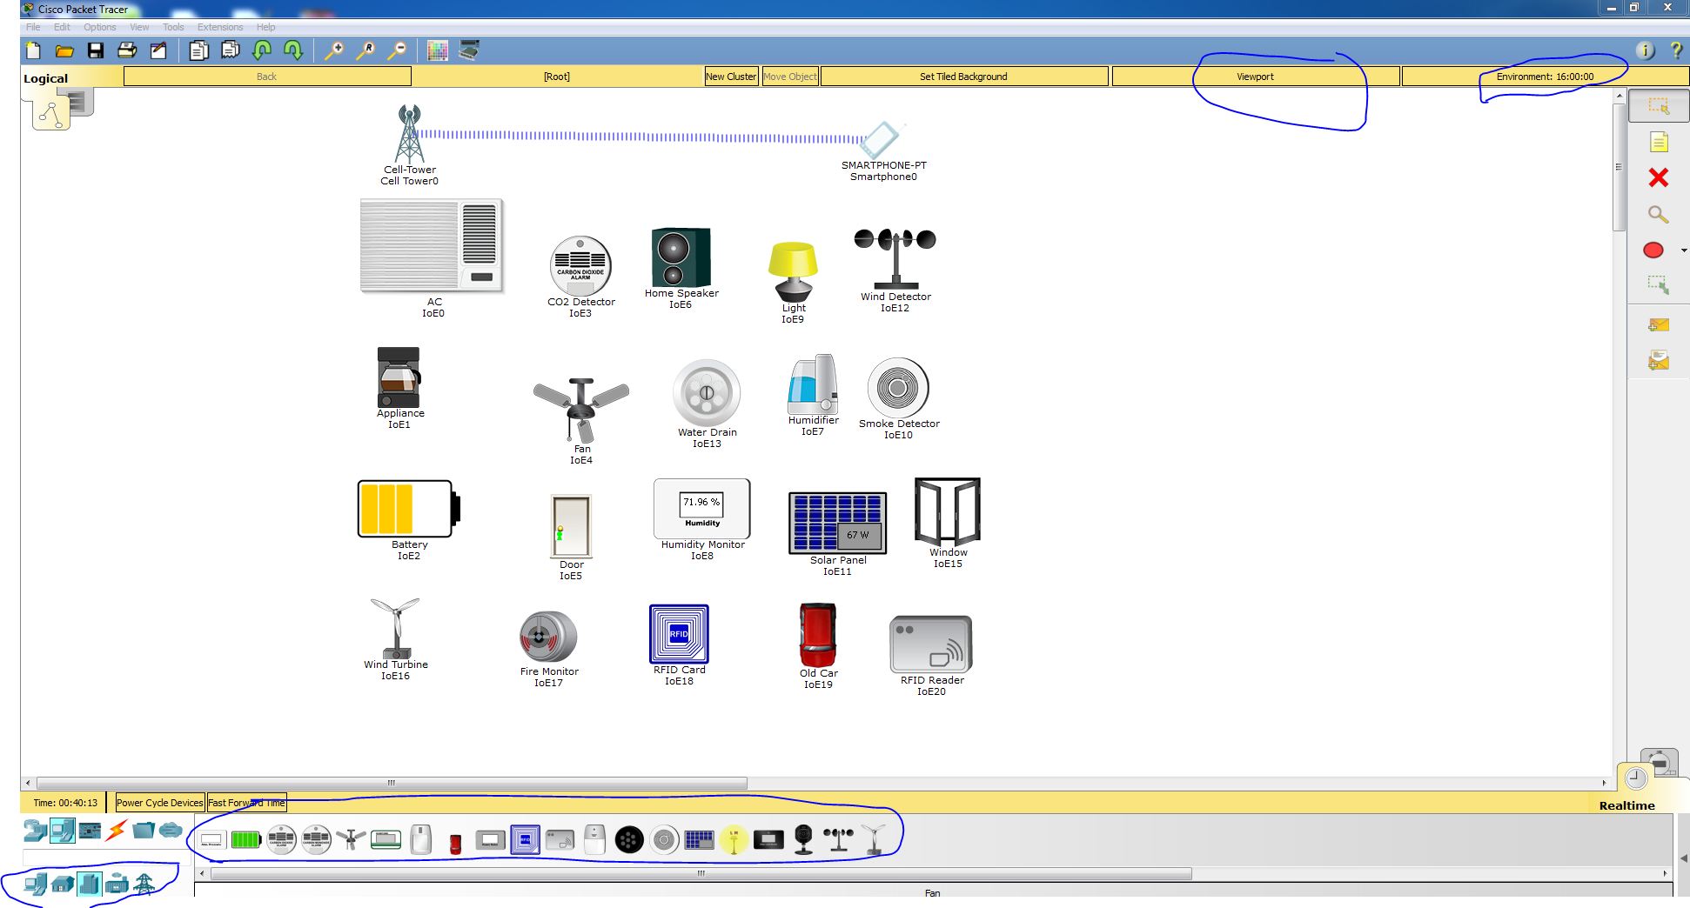Open Environment: 16:00:00 settings
Screen dimensions: 1690x908
click(1545, 77)
